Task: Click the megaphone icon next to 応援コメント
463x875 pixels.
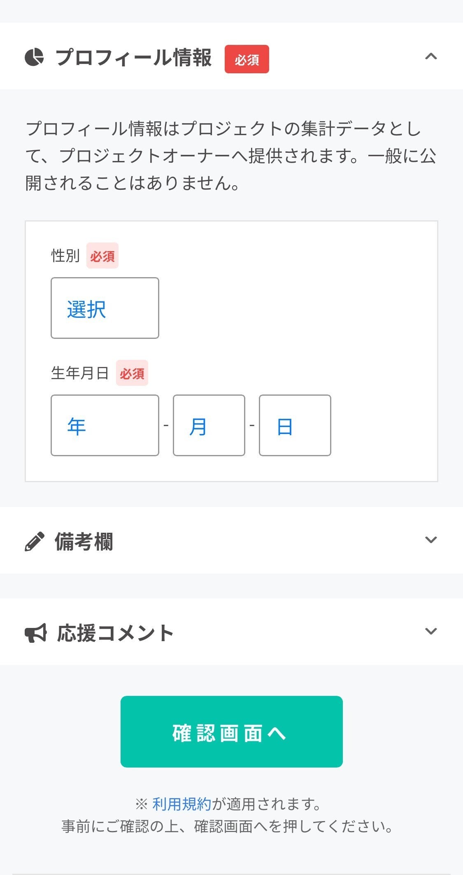Action: 35,632
